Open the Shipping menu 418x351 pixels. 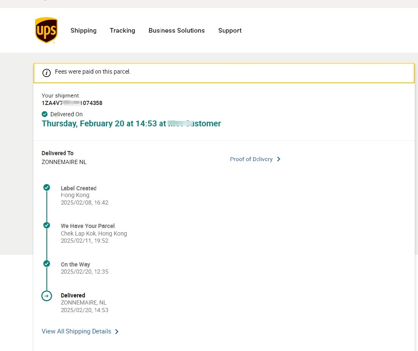(x=83, y=31)
